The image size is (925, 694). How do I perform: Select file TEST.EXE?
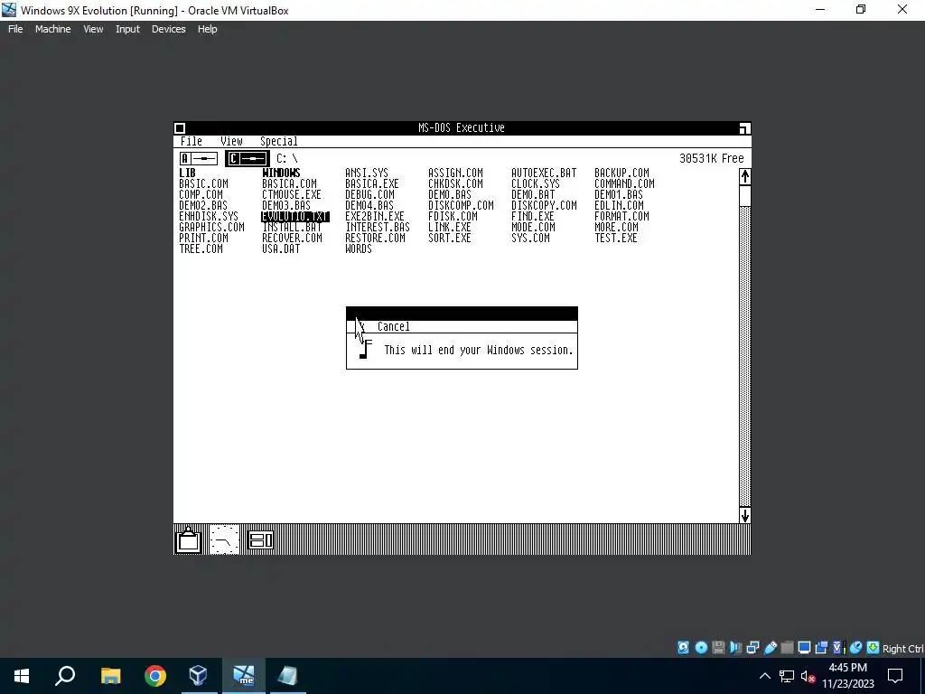(615, 239)
